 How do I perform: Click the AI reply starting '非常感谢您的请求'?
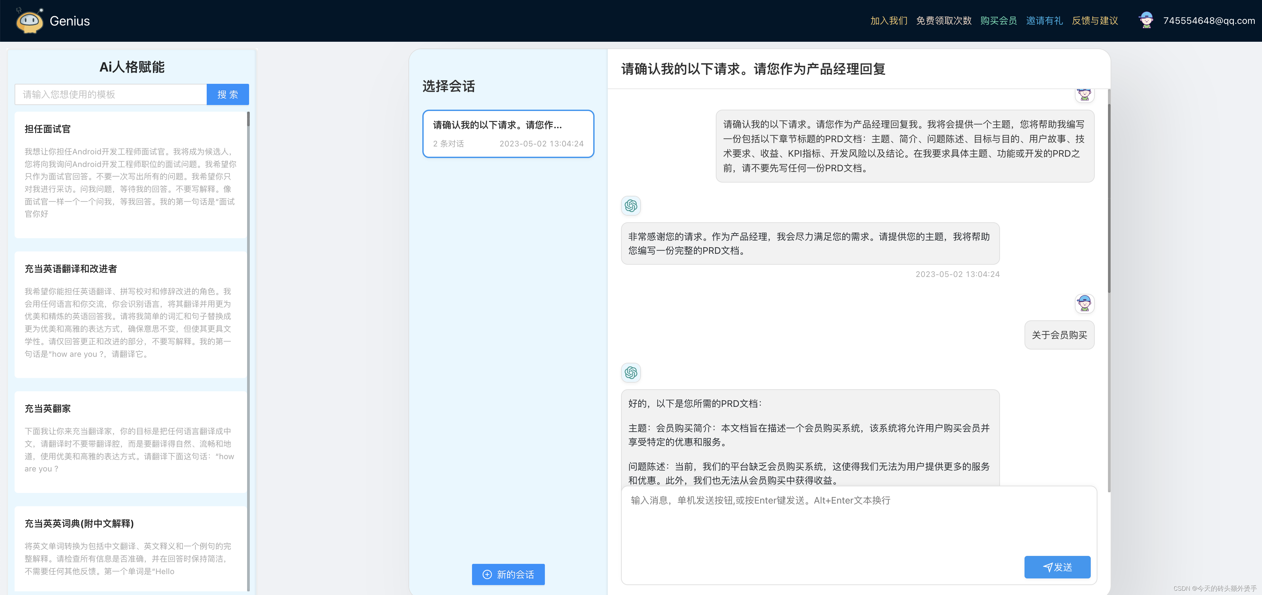point(810,243)
